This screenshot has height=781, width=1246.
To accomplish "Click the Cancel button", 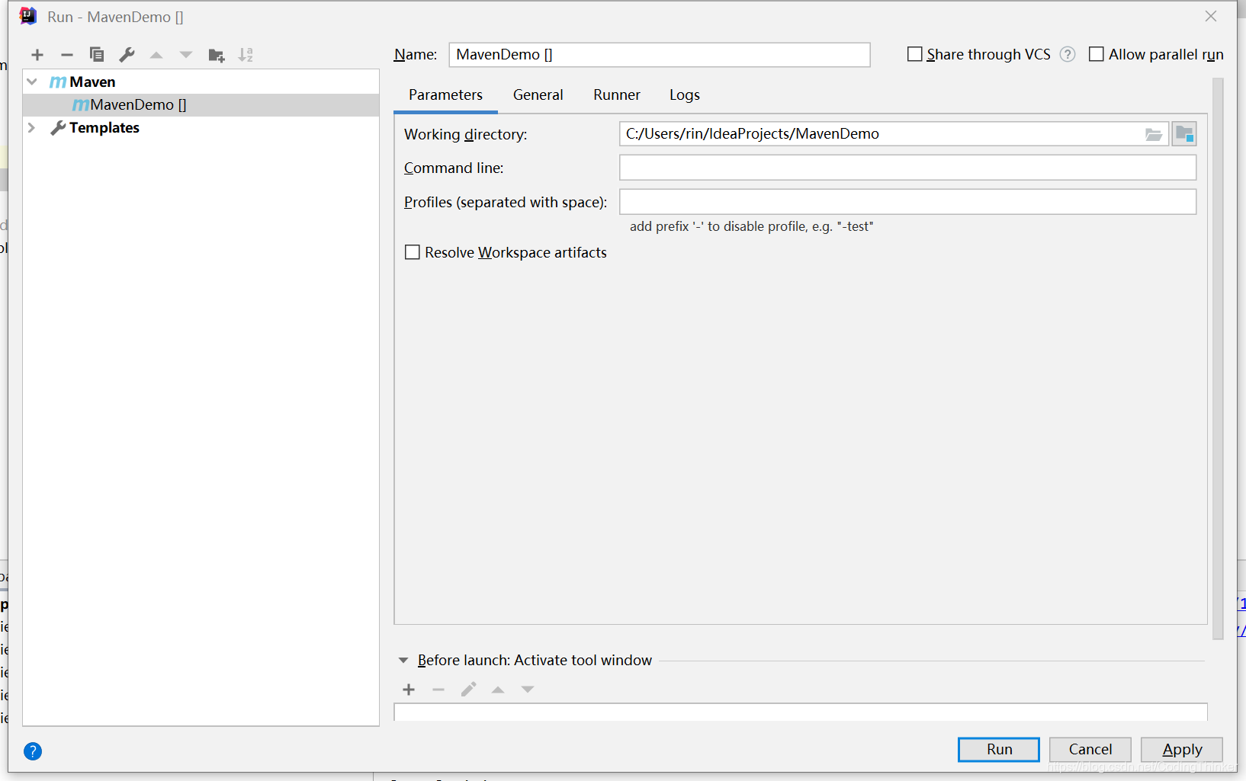I will tap(1090, 750).
